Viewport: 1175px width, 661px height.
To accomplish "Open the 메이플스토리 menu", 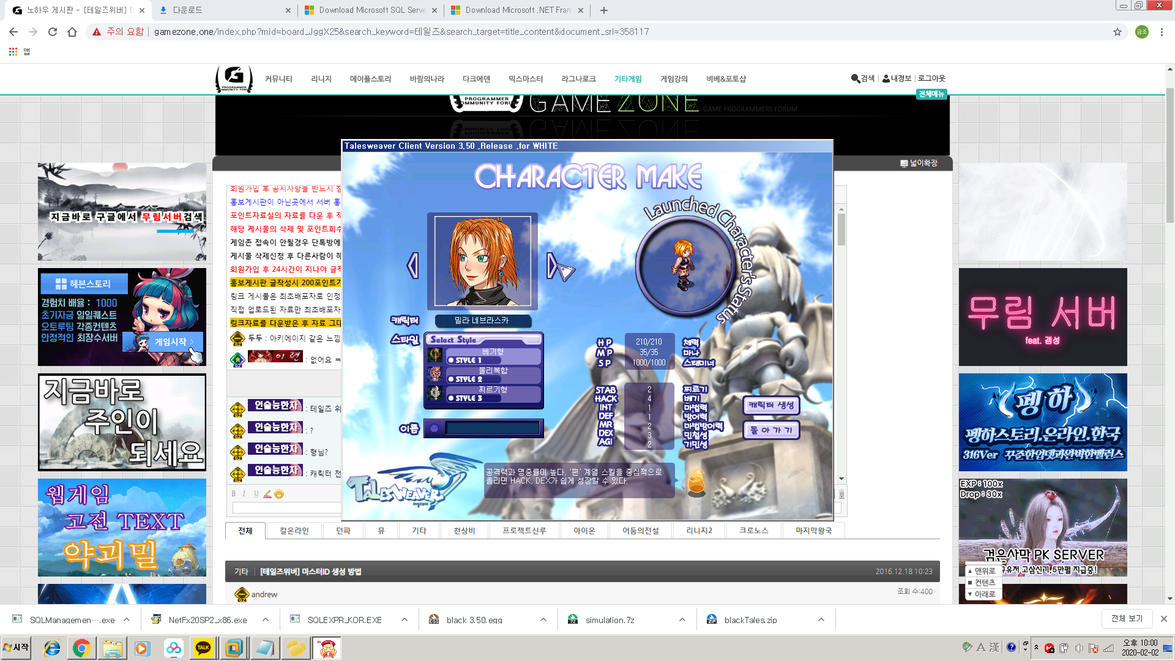I will (x=370, y=79).
